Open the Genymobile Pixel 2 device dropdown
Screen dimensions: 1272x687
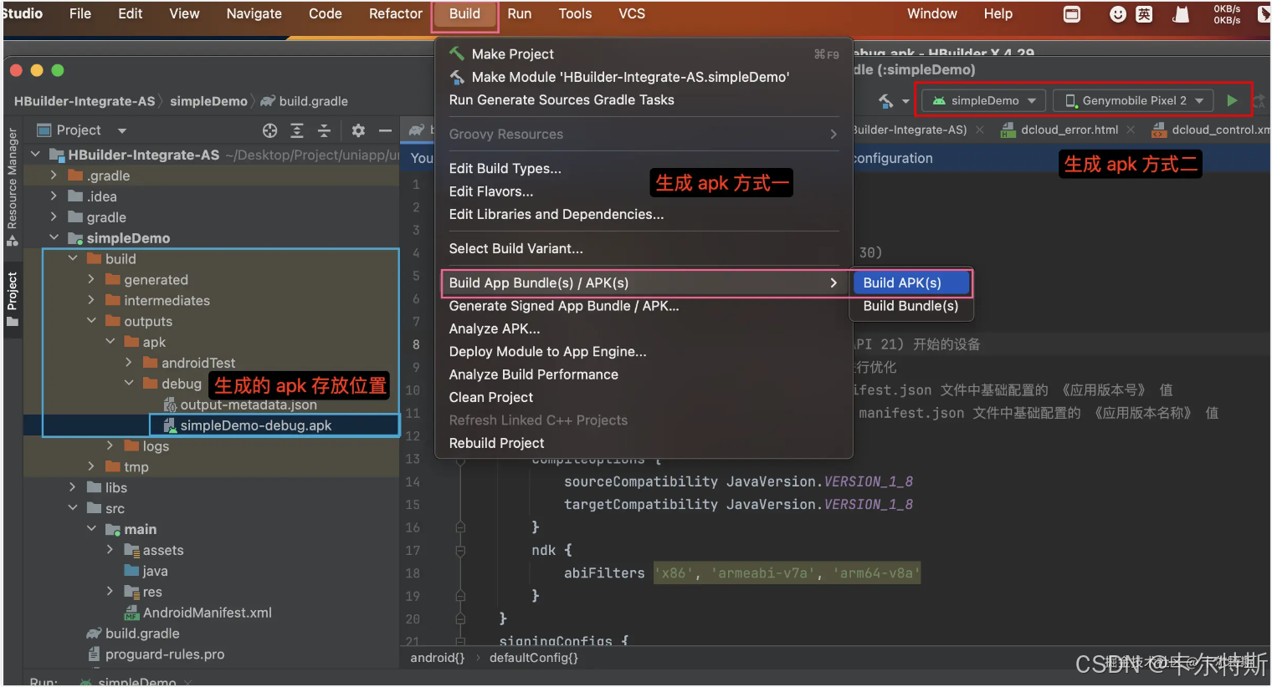(1133, 100)
